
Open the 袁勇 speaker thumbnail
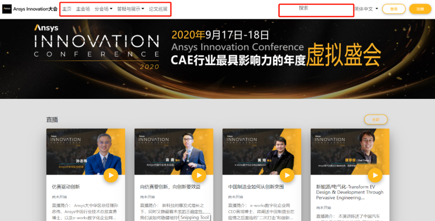click(174, 151)
